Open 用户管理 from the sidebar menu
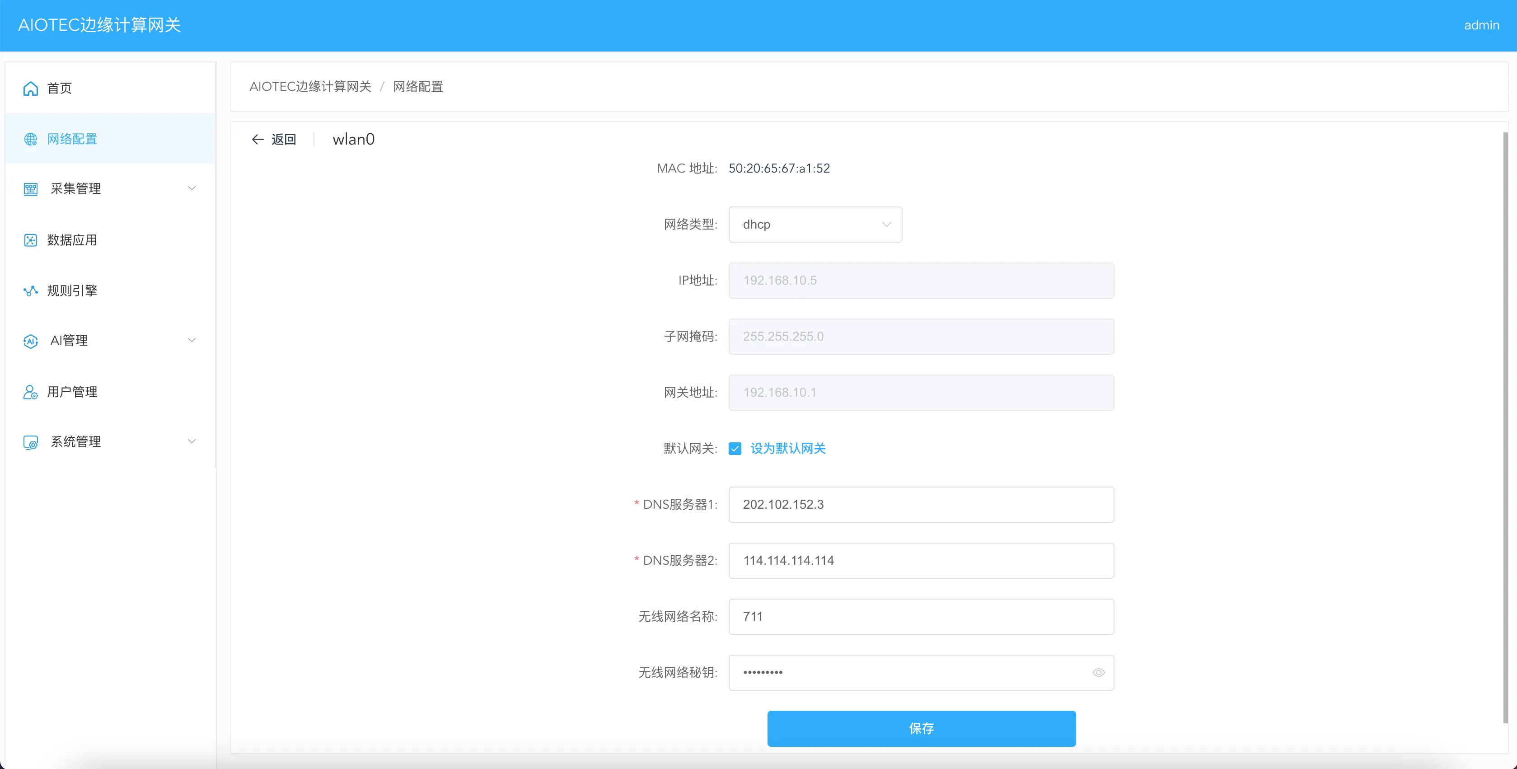 tap(72, 392)
